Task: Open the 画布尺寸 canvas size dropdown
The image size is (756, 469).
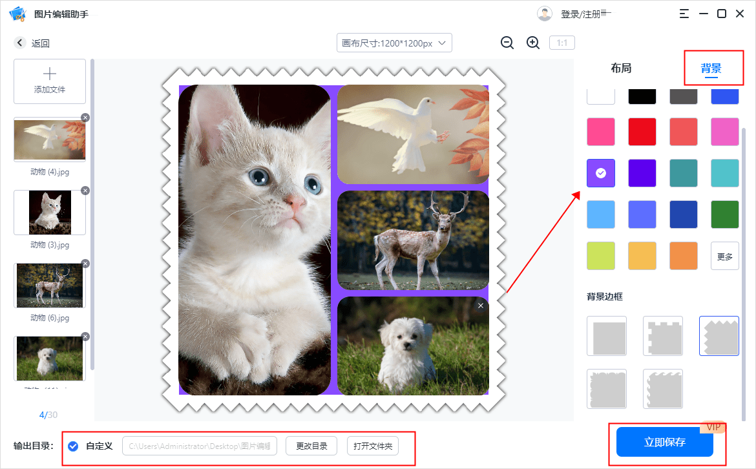Action: point(394,43)
